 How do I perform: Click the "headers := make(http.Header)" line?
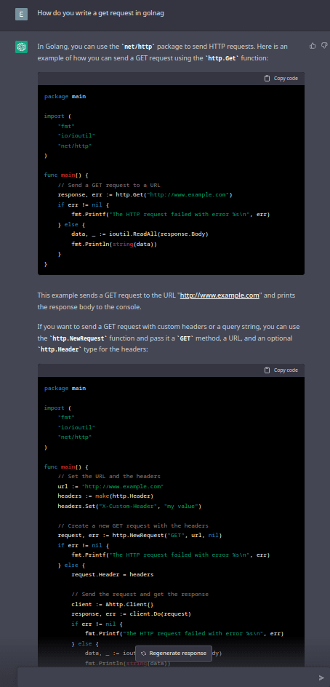pos(105,496)
